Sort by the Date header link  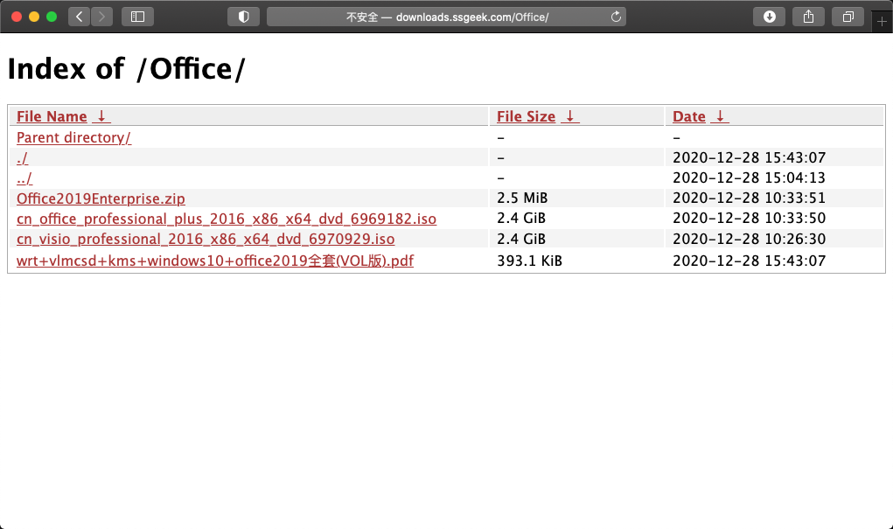[x=689, y=116]
